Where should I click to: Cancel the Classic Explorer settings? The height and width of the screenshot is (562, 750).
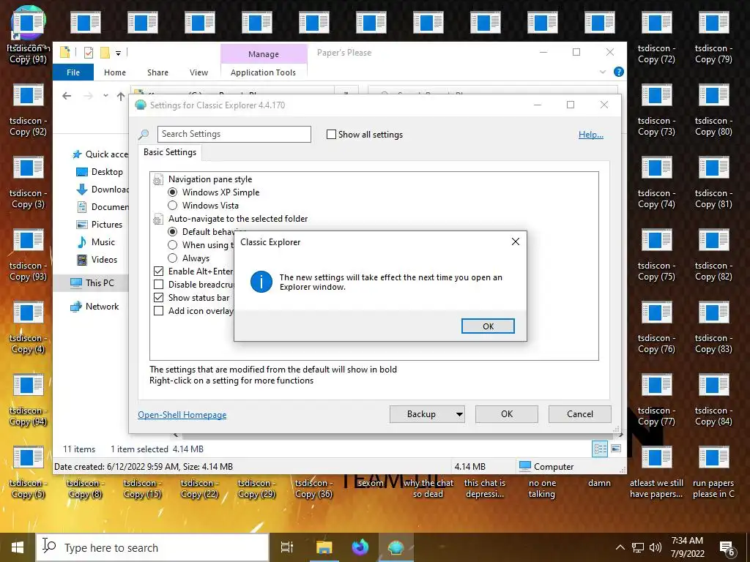pyautogui.click(x=580, y=414)
